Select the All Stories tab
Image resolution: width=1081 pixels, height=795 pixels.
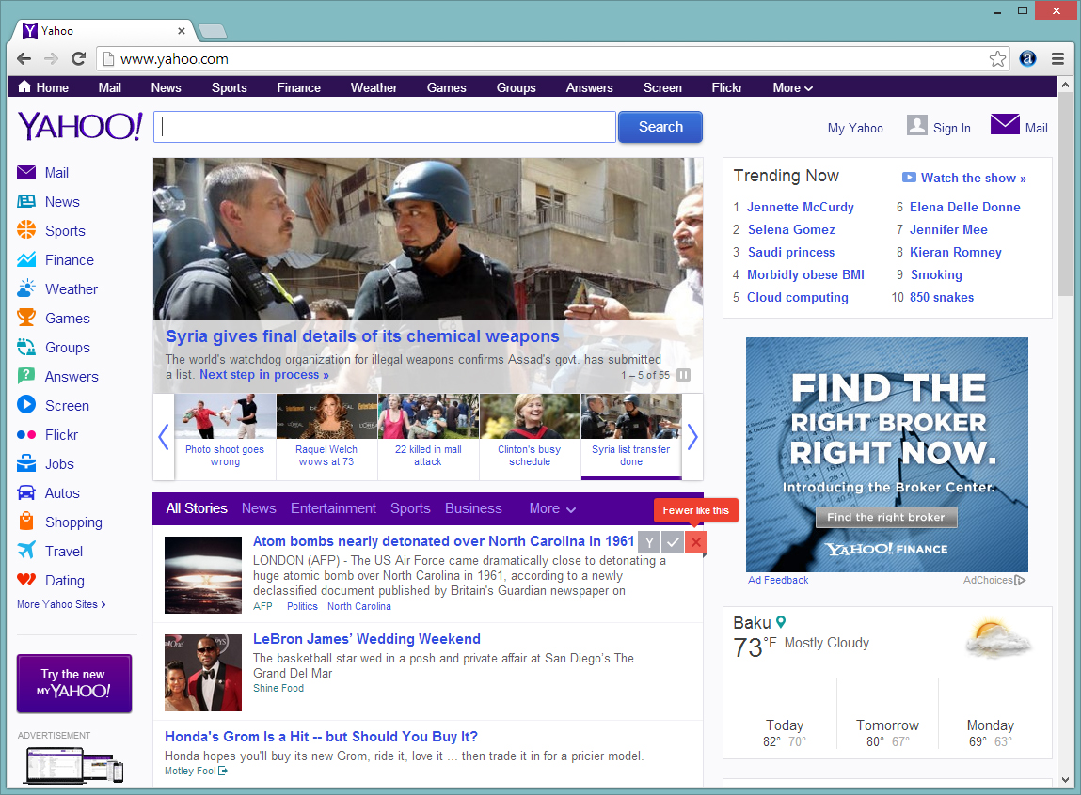click(x=197, y=508)
